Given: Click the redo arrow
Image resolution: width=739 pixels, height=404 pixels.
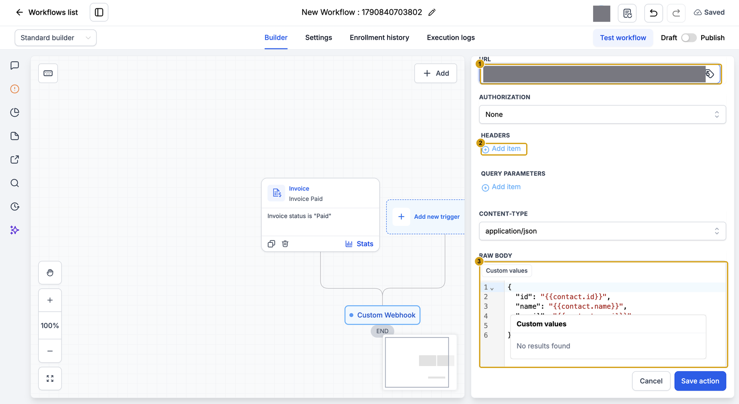Looking at the screenshot, I should click(676, 13).
